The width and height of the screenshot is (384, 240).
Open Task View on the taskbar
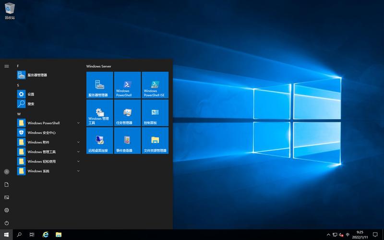(32, 235)
